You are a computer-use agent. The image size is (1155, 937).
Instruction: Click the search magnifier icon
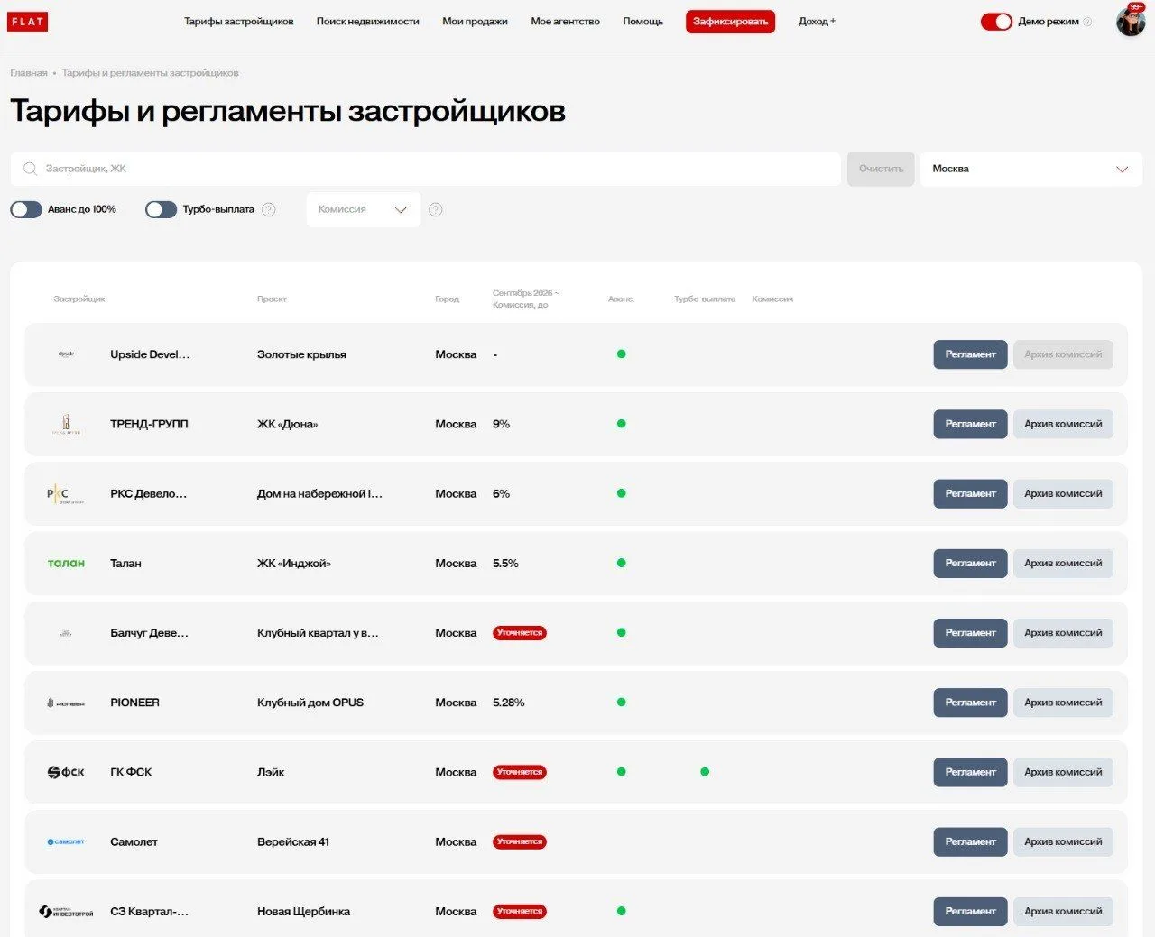point(31,169)
